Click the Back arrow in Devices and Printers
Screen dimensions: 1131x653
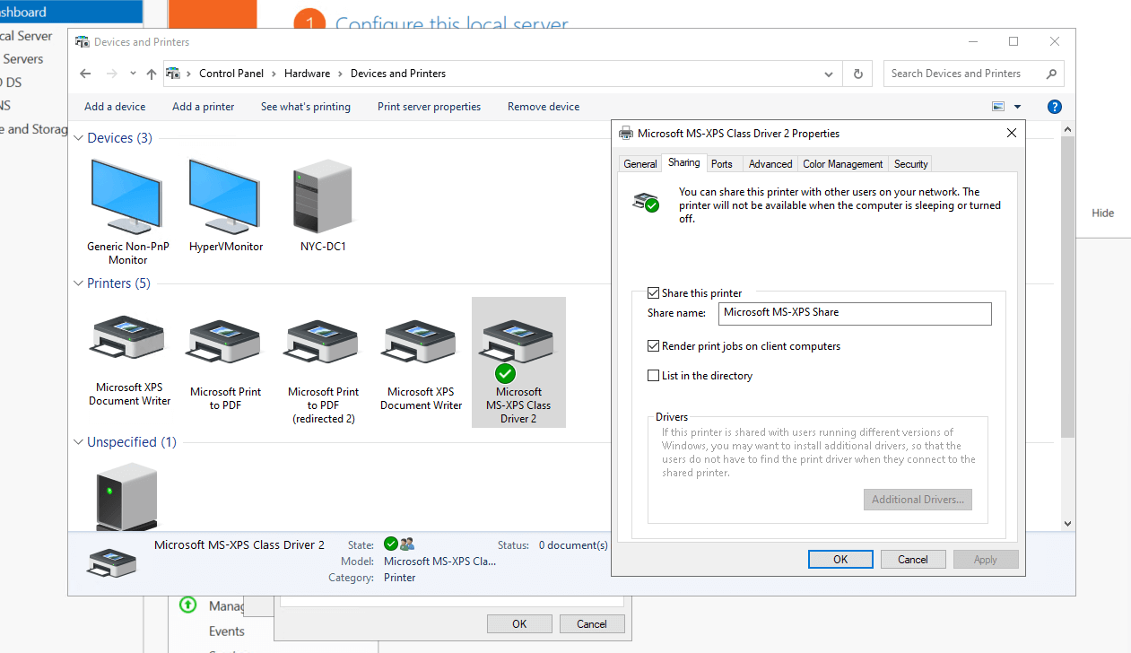(85, 74)
